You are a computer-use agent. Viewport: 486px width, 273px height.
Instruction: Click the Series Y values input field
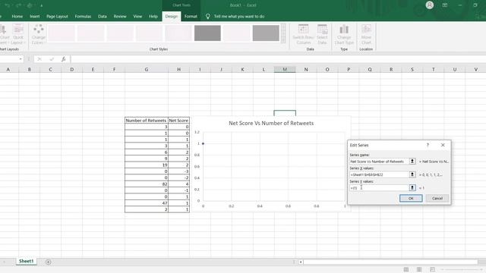(380, 187)
